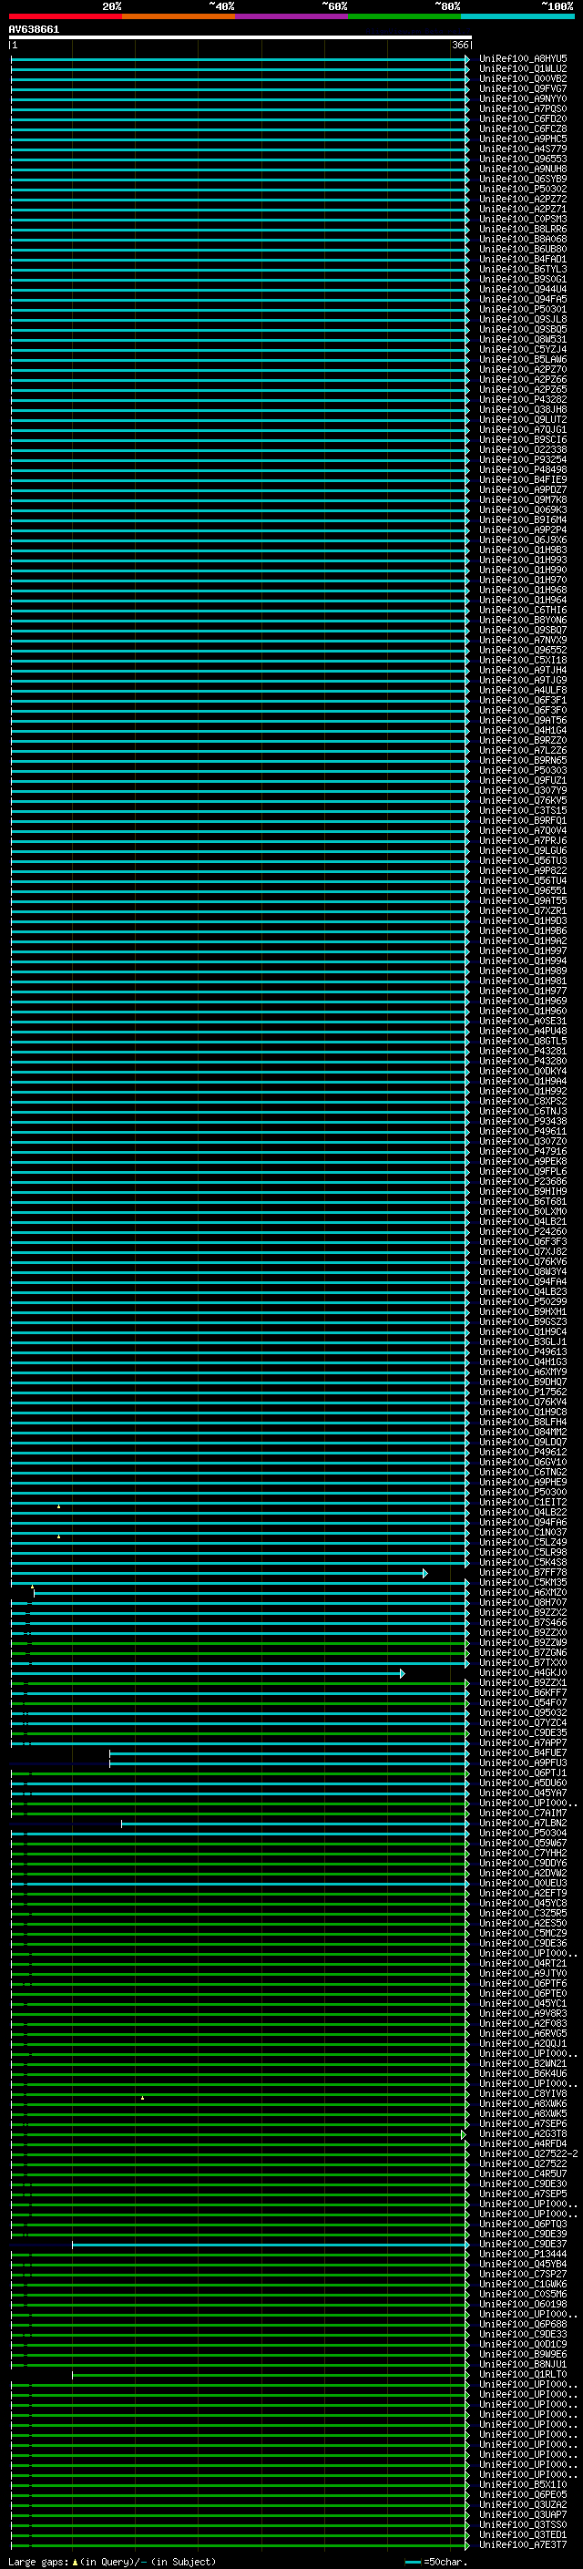Click UniRef100_Q54F07 label
This screenshot has height=2569, width=583.
pos(522,1703)
